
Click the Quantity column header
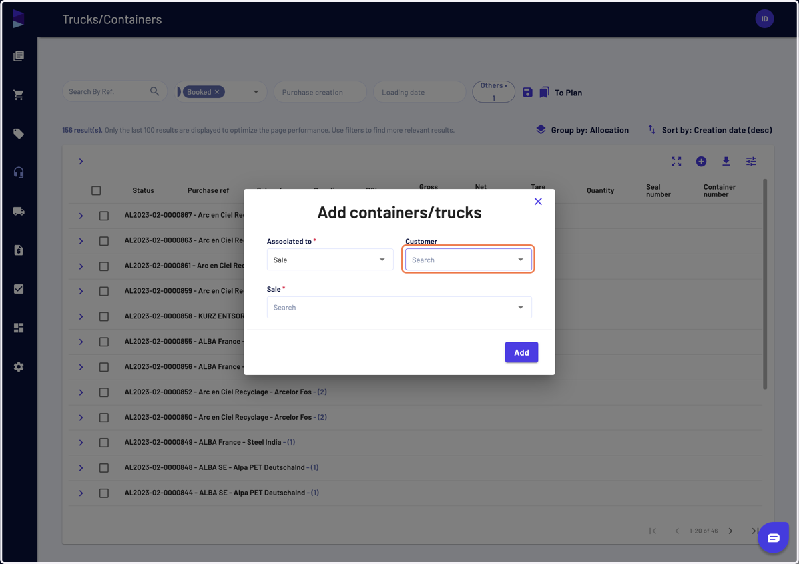click(600, 190)
